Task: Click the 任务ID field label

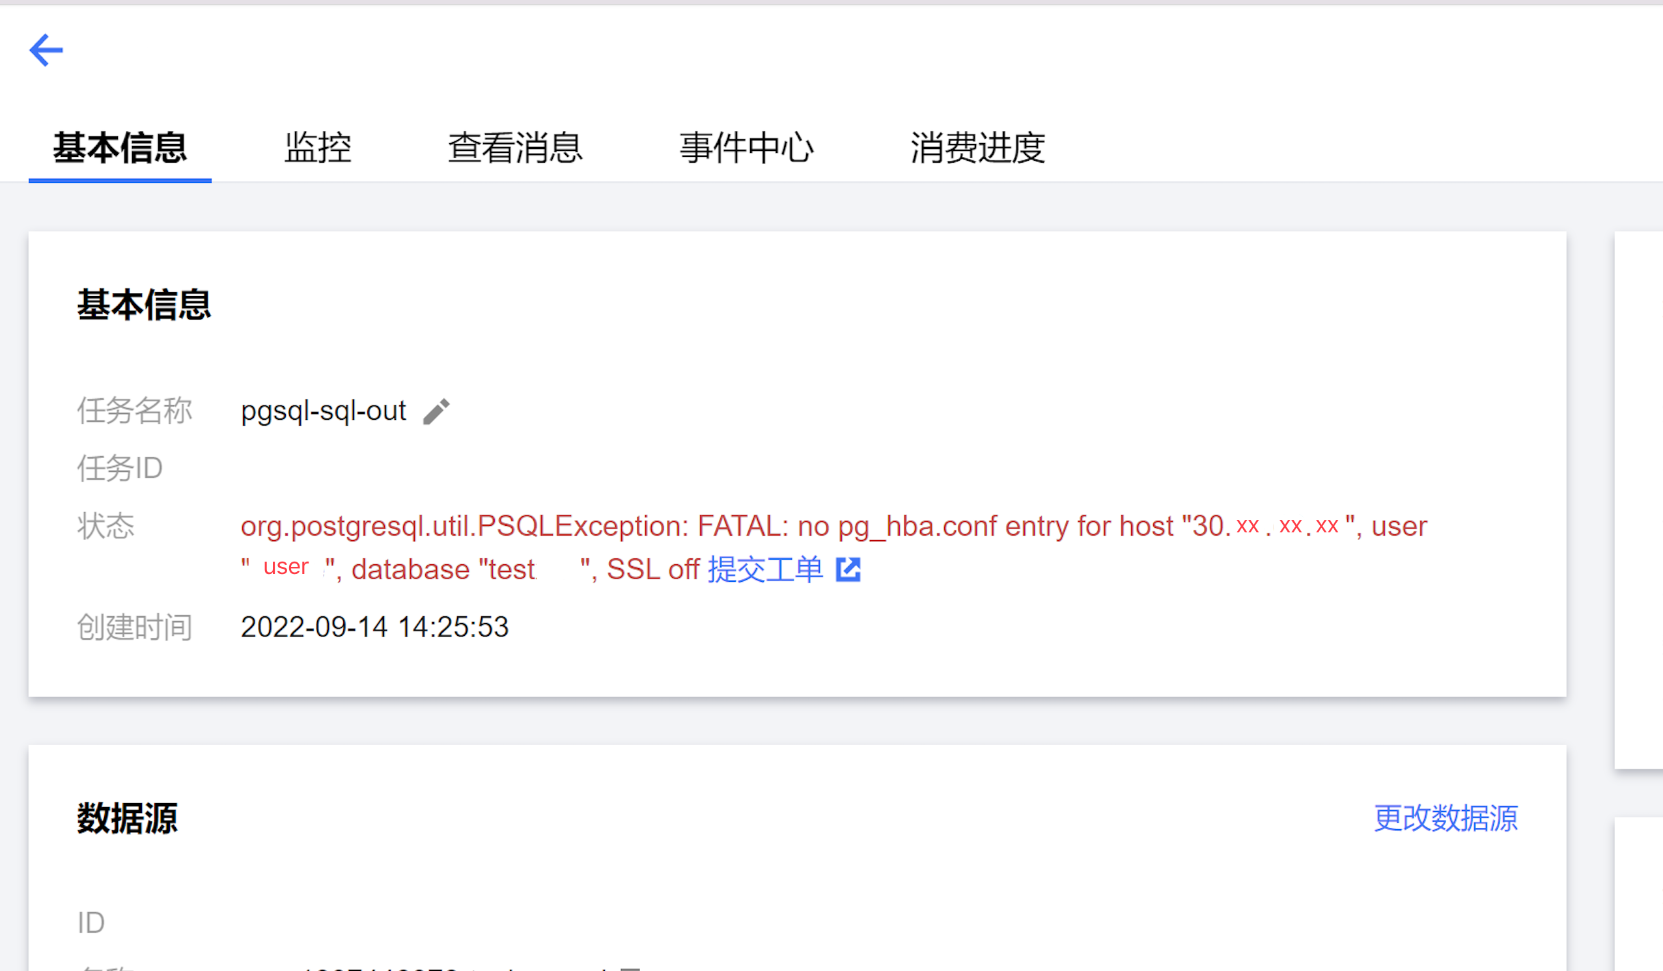Action: pyautogui.click(x=120, y=469)
